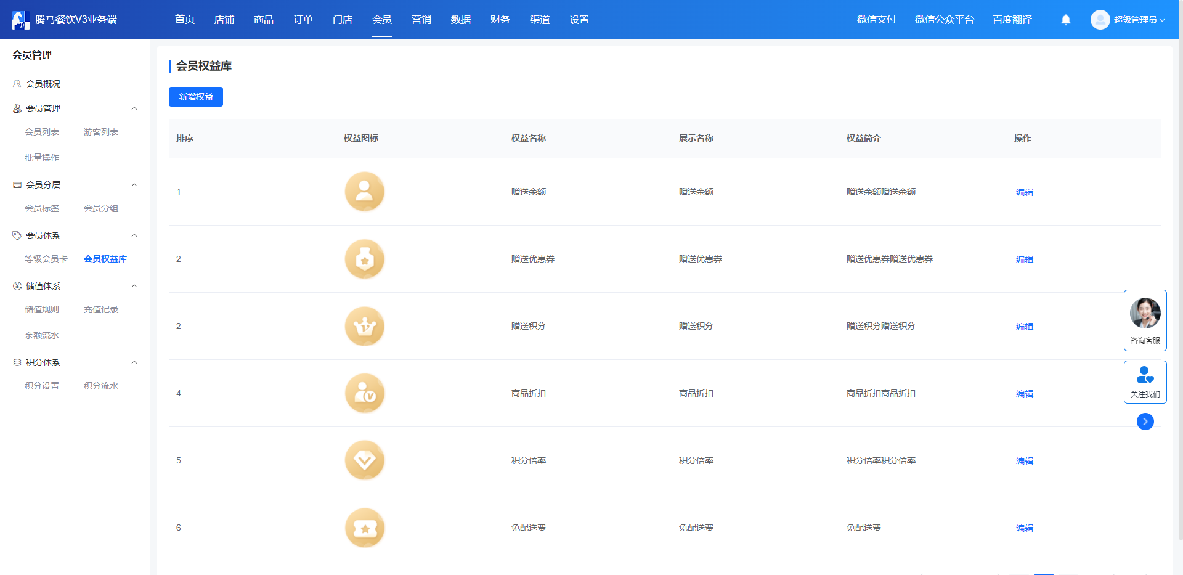Screen dimensions: 1183x575
Task: Open the 财务 top menu
Action: (500, 20)
